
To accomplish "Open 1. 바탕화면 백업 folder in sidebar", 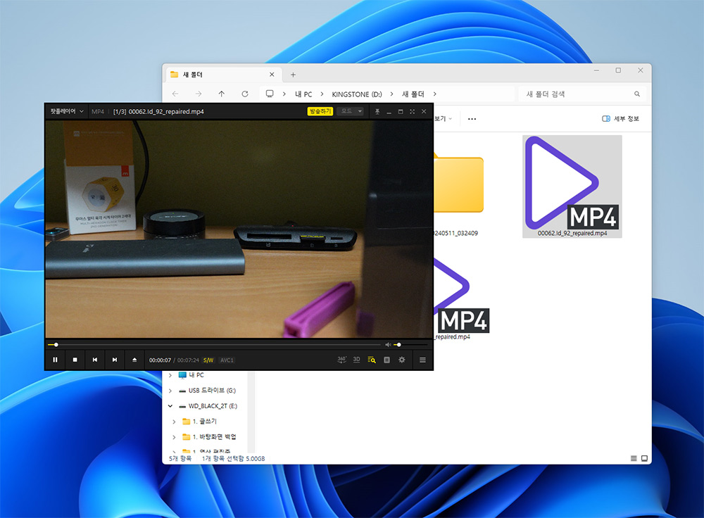I will (x=209, y=437).
